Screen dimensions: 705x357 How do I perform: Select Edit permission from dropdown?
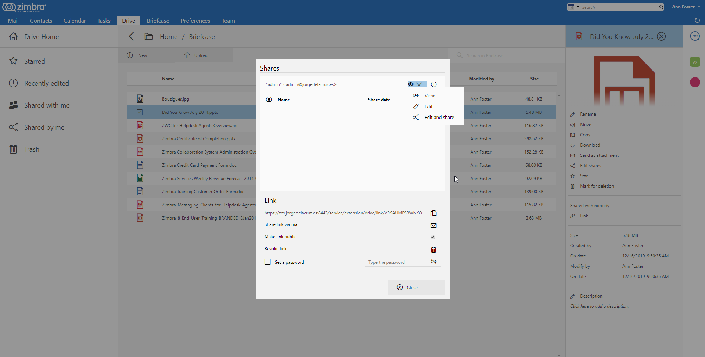pyautogui.click(x=436, y=107)
